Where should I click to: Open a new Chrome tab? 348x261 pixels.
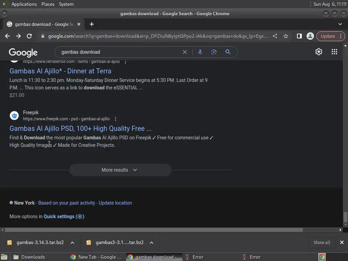pos(92,24)
